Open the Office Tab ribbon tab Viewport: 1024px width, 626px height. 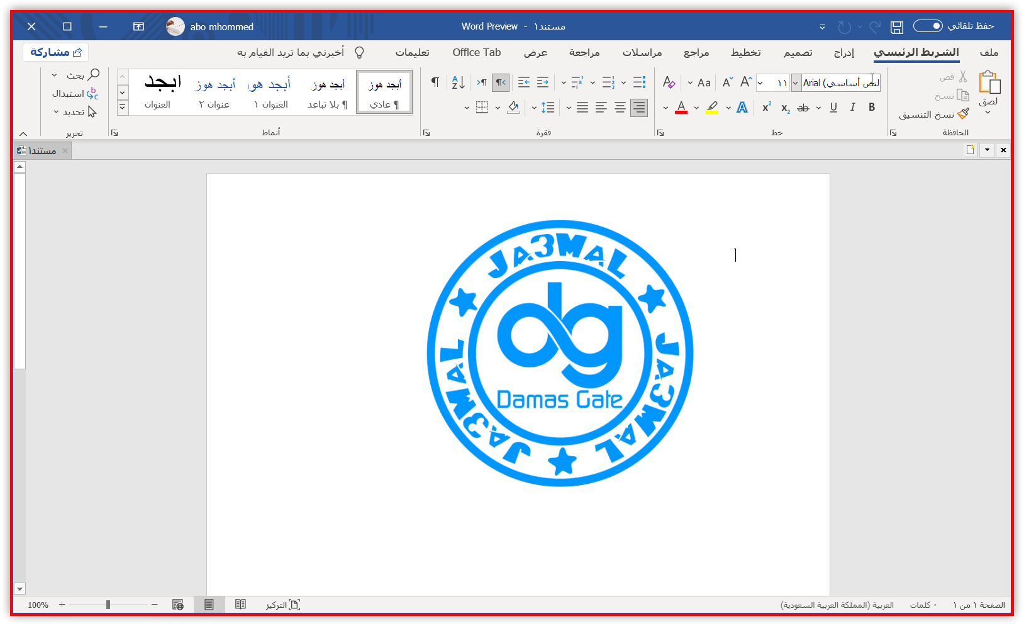477,52
